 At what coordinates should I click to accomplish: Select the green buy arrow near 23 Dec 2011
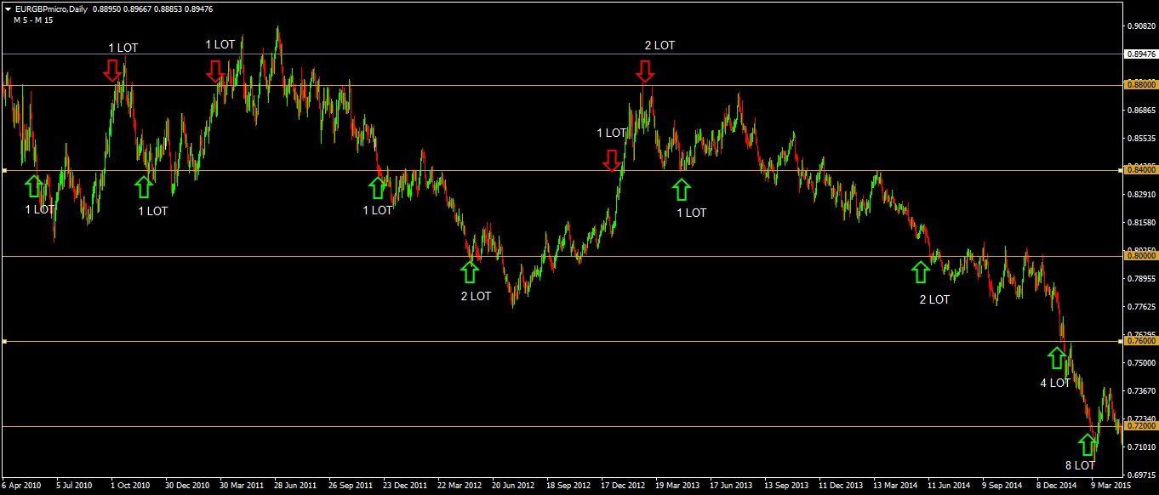pyautogui.click(x=378, y=189)
